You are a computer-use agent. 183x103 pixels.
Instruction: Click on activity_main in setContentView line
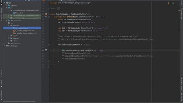tap(89, 22)
